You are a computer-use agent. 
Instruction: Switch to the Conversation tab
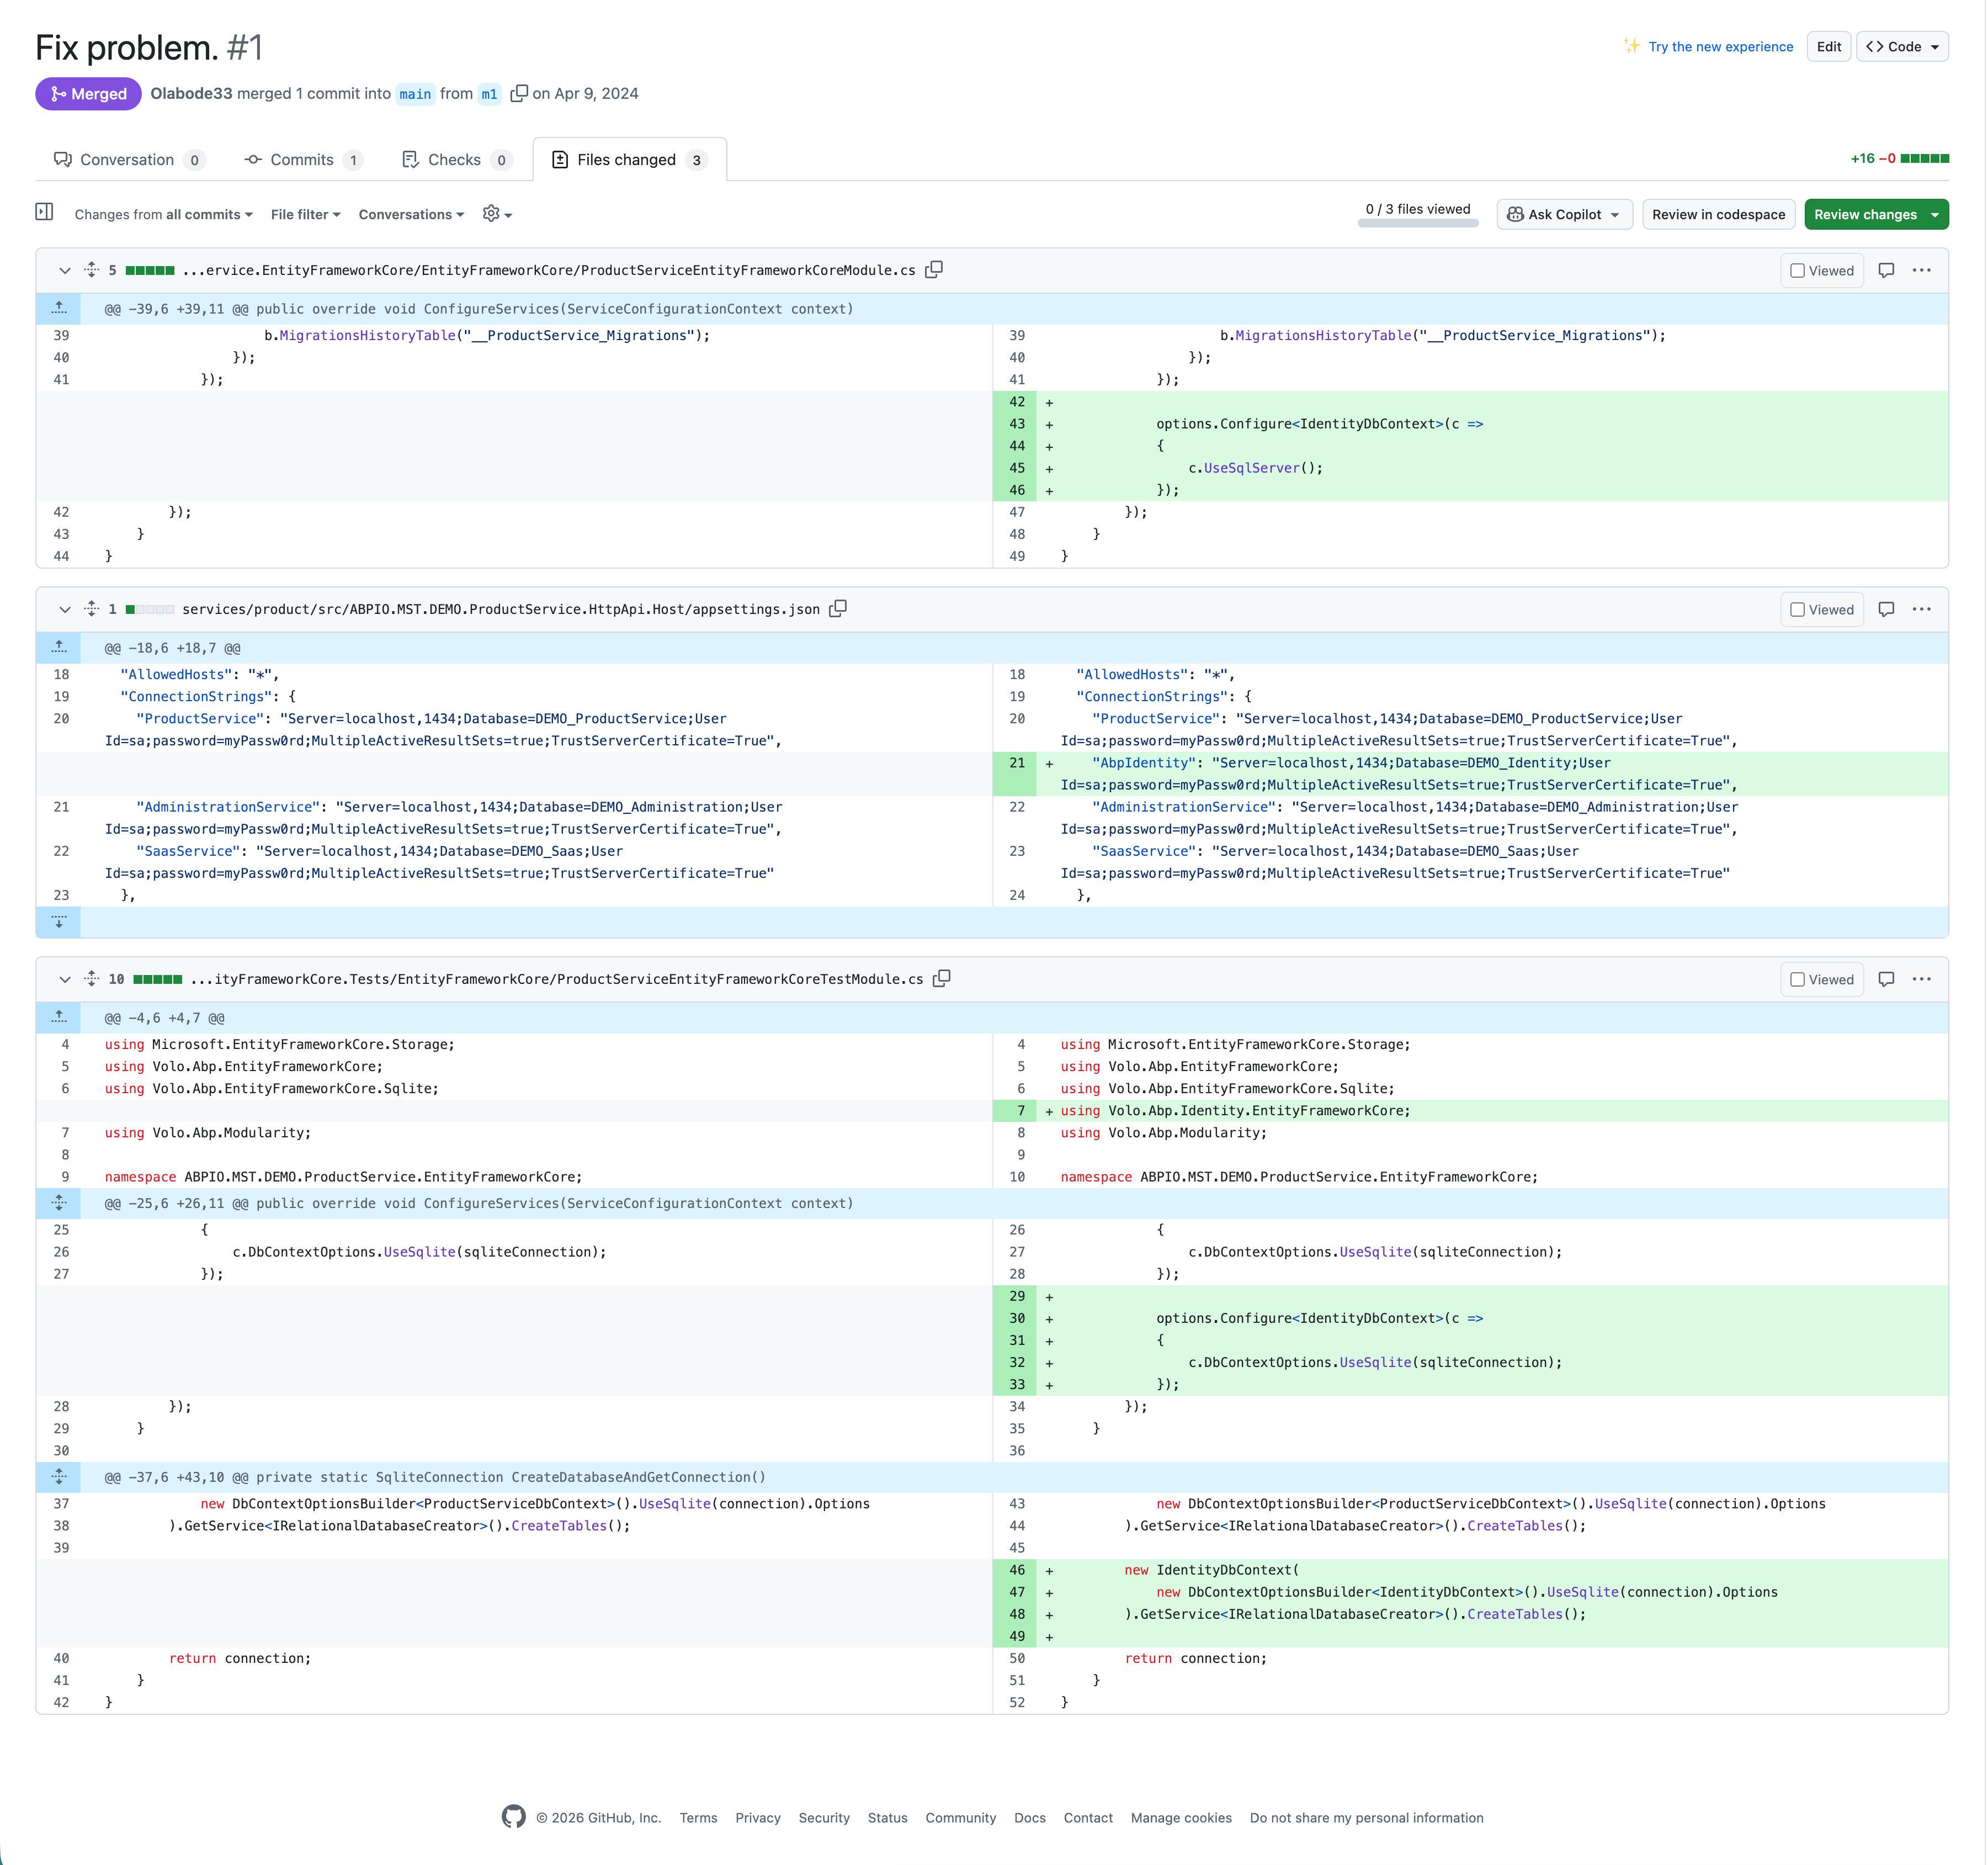[127, 159]
